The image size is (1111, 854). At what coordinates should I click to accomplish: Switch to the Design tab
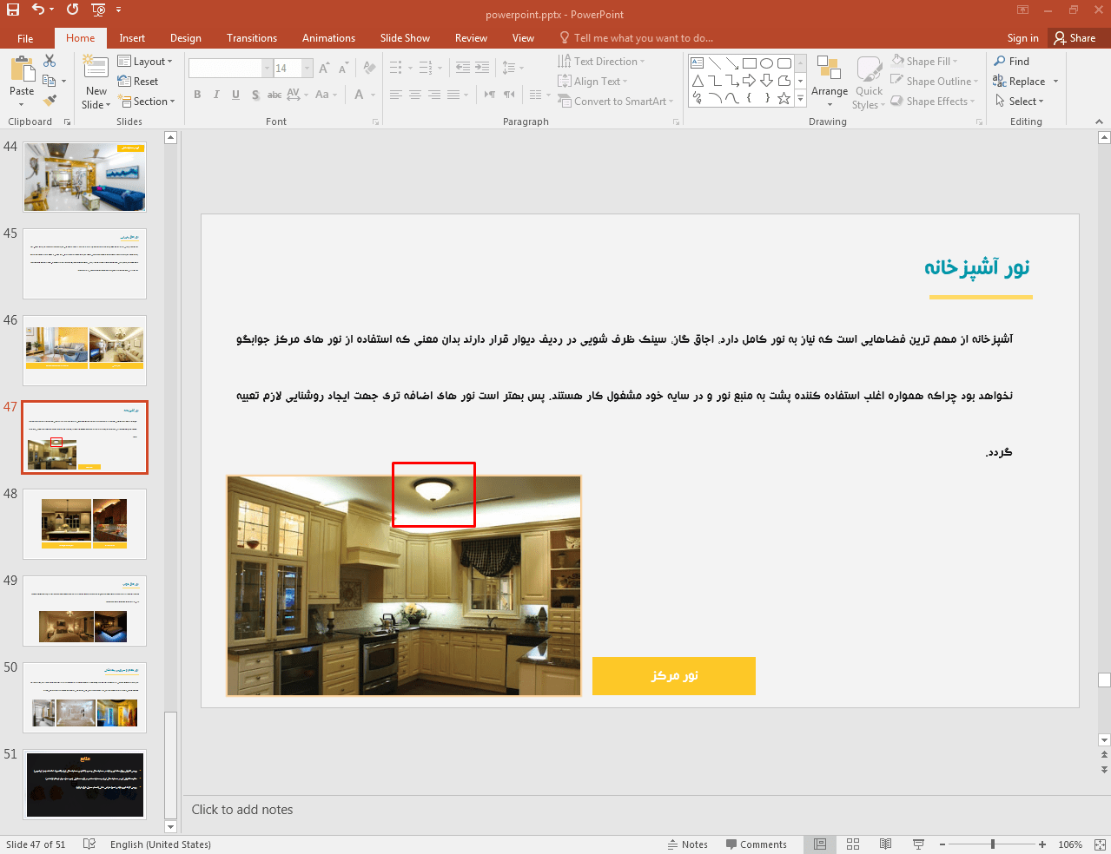tap(185, 38)
